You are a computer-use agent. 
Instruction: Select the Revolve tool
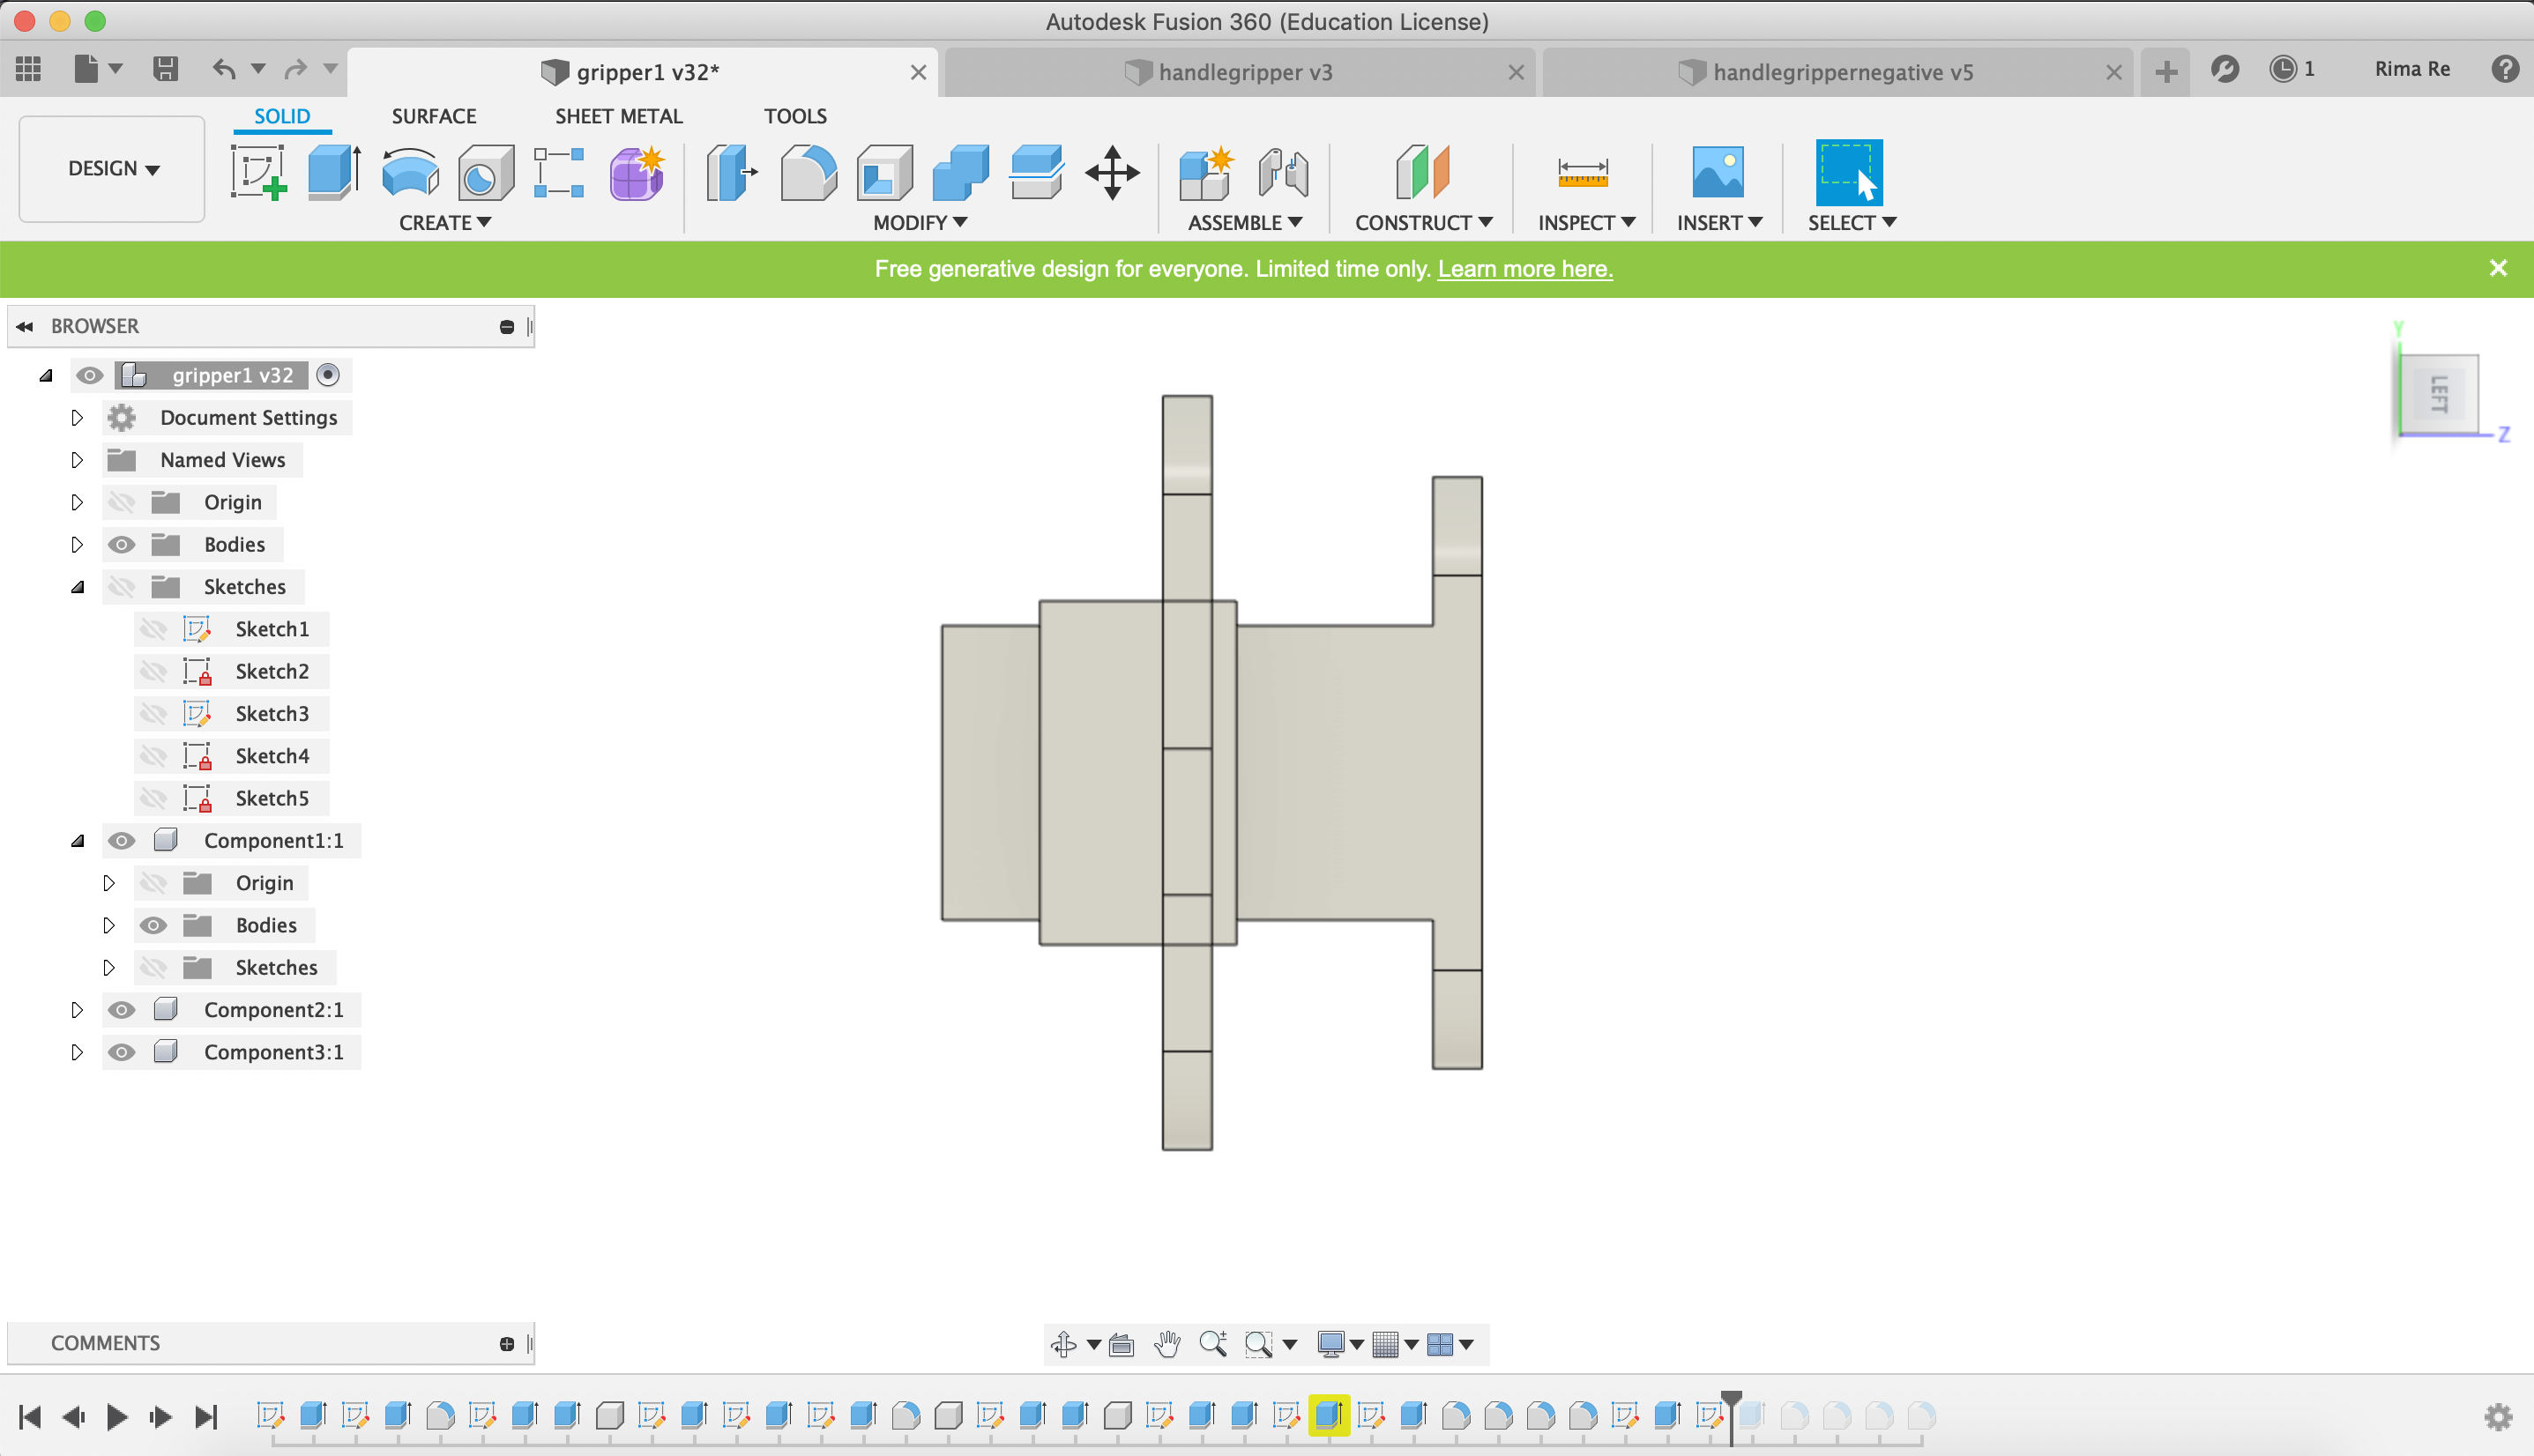coord(410,173)
